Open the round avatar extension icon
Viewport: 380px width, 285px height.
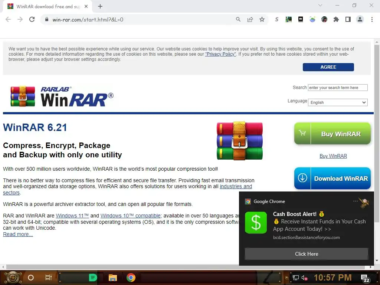pos(324,19)
